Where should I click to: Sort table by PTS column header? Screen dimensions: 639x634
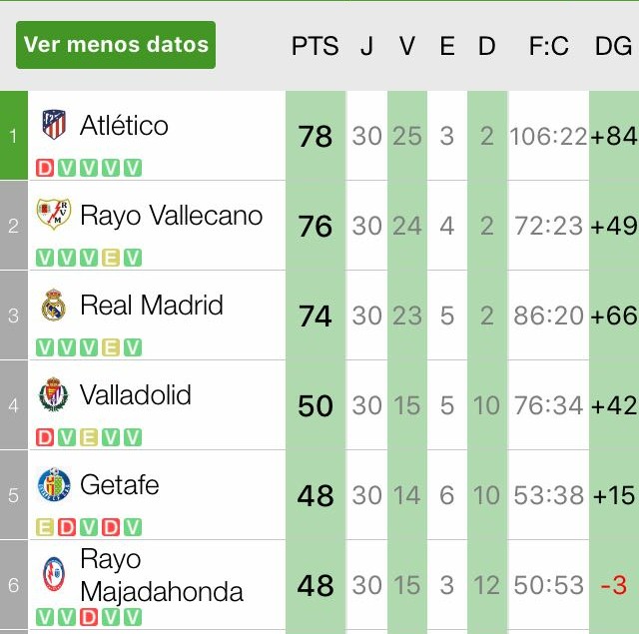point(315,46)
